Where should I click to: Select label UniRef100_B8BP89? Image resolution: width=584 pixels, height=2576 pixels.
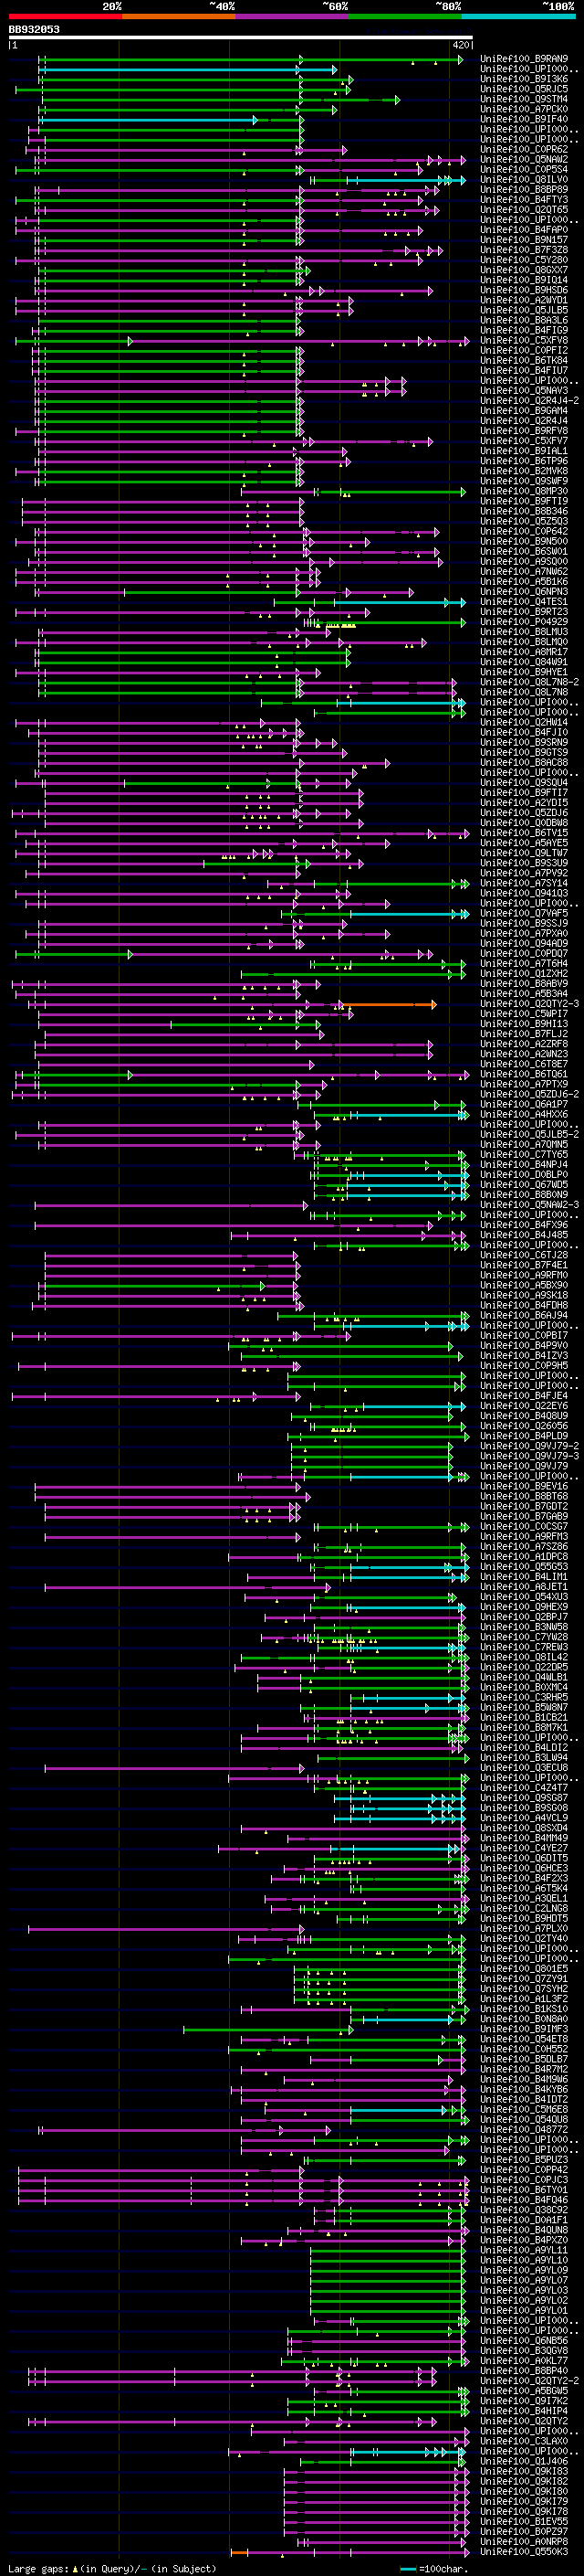click(523, 190)
